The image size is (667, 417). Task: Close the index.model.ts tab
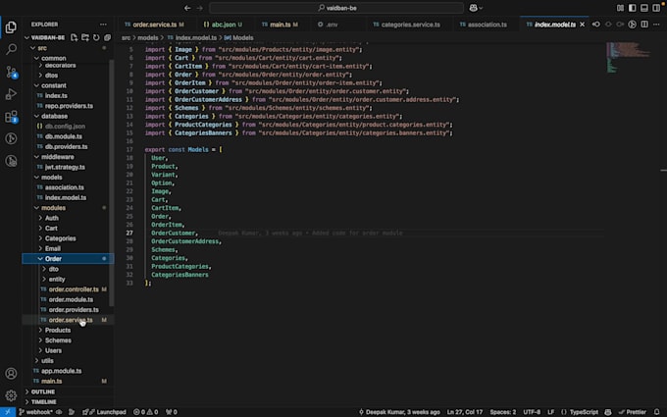click(x=582, y=25)
